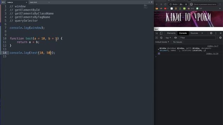Show the console sidebar icon
The height and width of the screenshot is (125, 223).
click(x=156, y=38)
